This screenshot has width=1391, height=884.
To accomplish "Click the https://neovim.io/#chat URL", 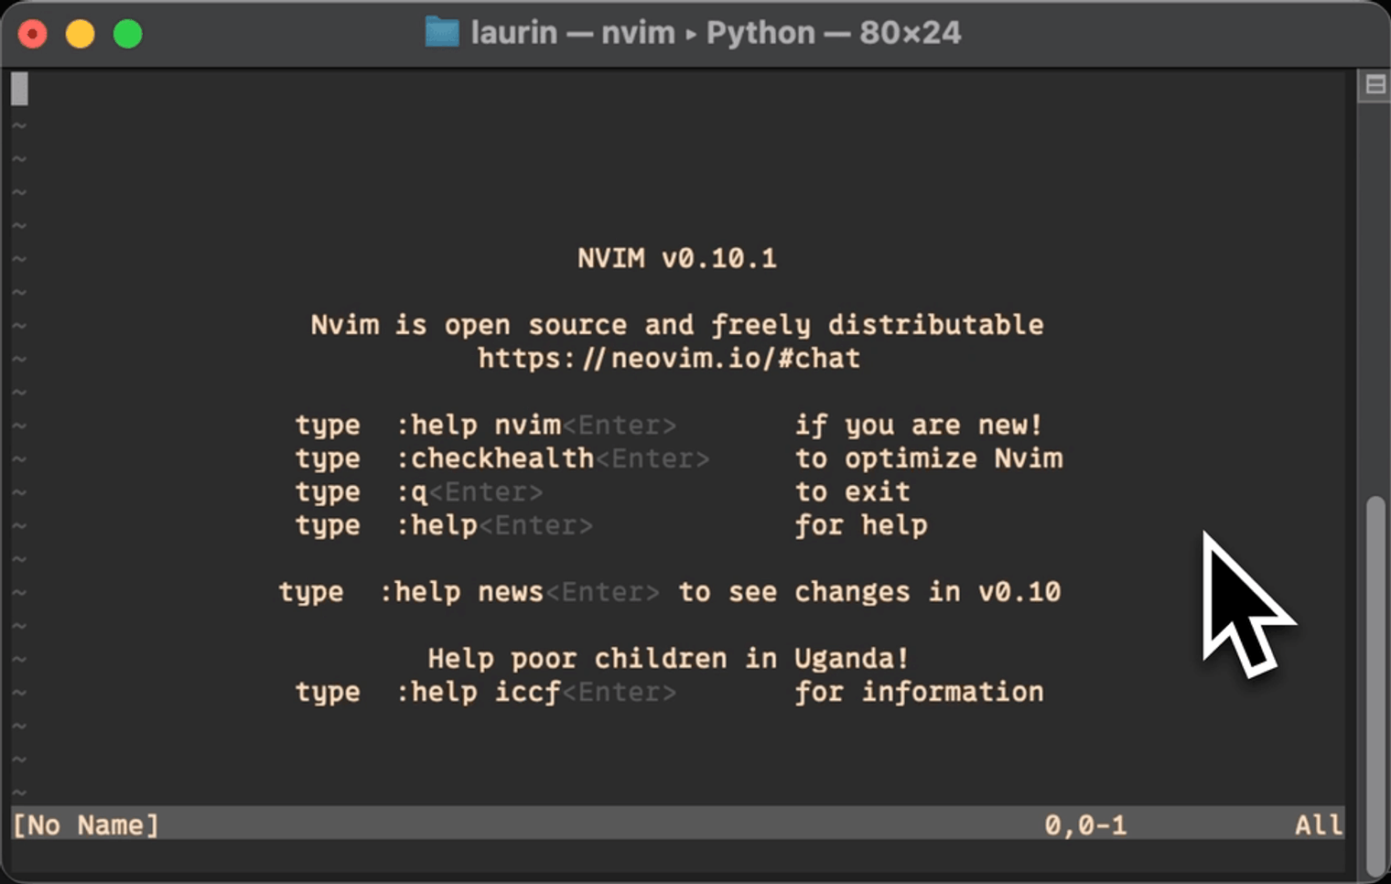I will click(669, 358).
